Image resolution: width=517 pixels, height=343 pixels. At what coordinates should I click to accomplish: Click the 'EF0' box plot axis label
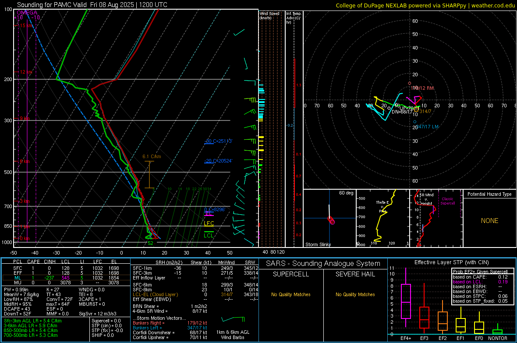pos(479,338)
